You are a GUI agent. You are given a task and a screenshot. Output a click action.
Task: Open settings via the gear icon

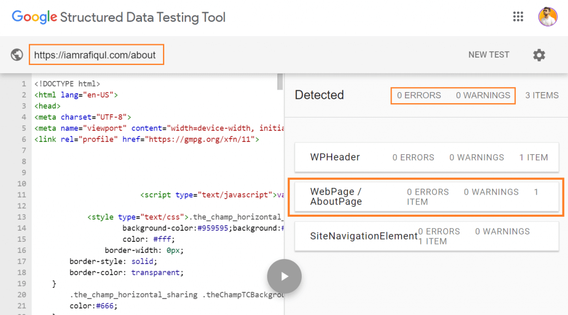(x=539, y=55)
